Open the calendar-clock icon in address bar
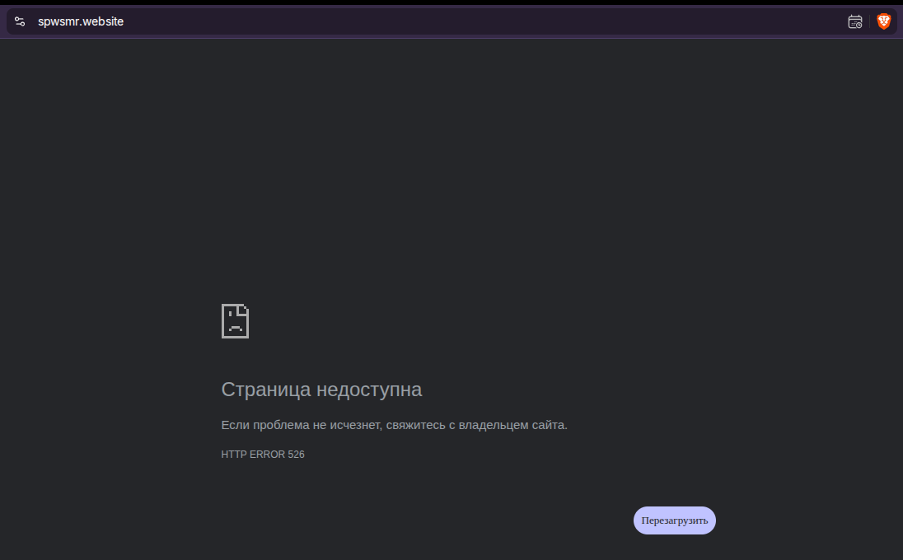The height and width of the screenshot is (560, 903). pyautogui.click(x=855, y=22)
